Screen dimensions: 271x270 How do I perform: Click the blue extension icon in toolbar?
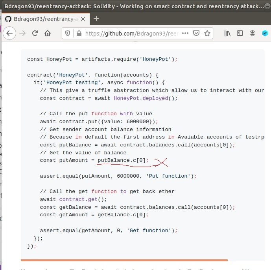pos(265,34)
